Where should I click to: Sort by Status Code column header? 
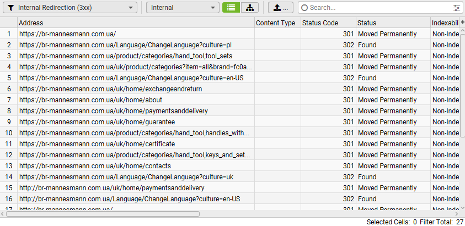pos(328,23)
